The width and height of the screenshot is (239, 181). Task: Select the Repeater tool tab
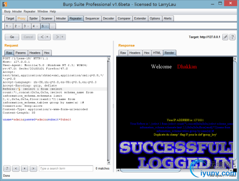[76, 19]
